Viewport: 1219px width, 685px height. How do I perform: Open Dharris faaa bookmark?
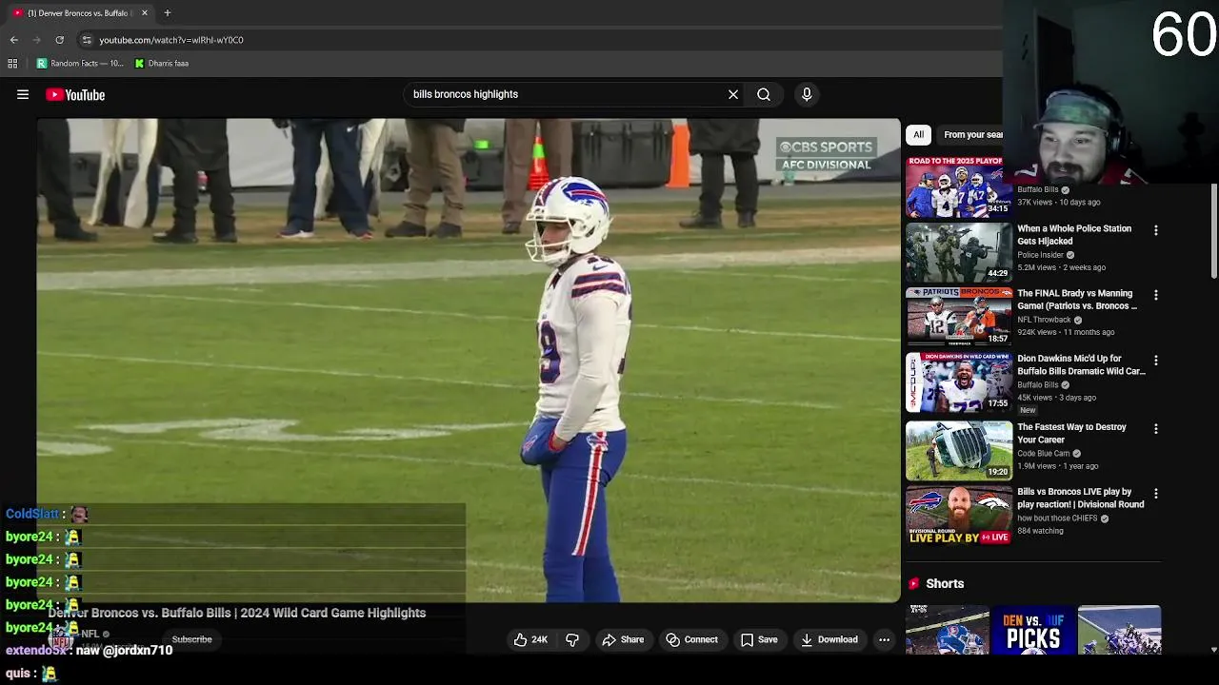[161, 64]
